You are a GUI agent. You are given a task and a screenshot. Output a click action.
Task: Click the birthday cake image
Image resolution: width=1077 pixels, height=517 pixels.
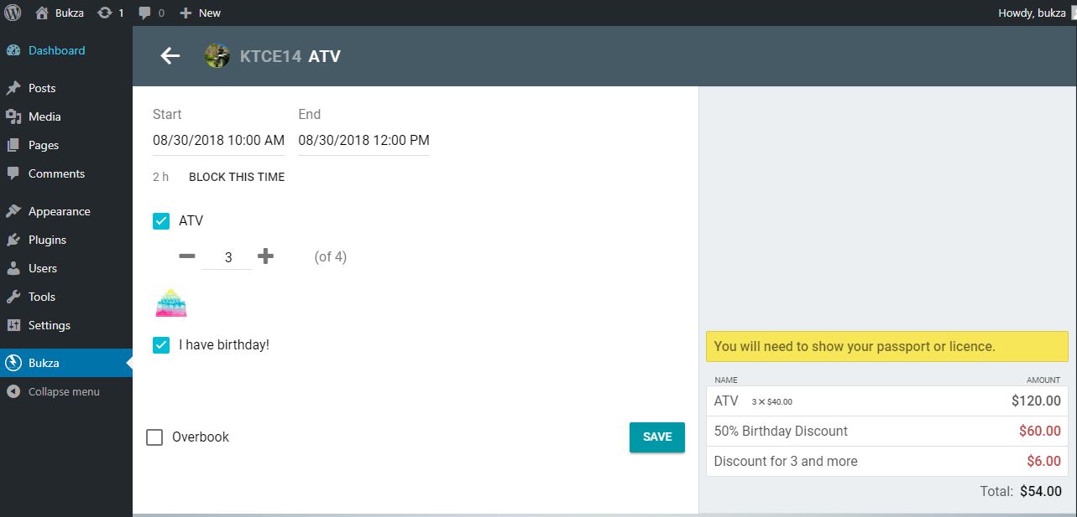pyautogui.click(x=171, y=302)
